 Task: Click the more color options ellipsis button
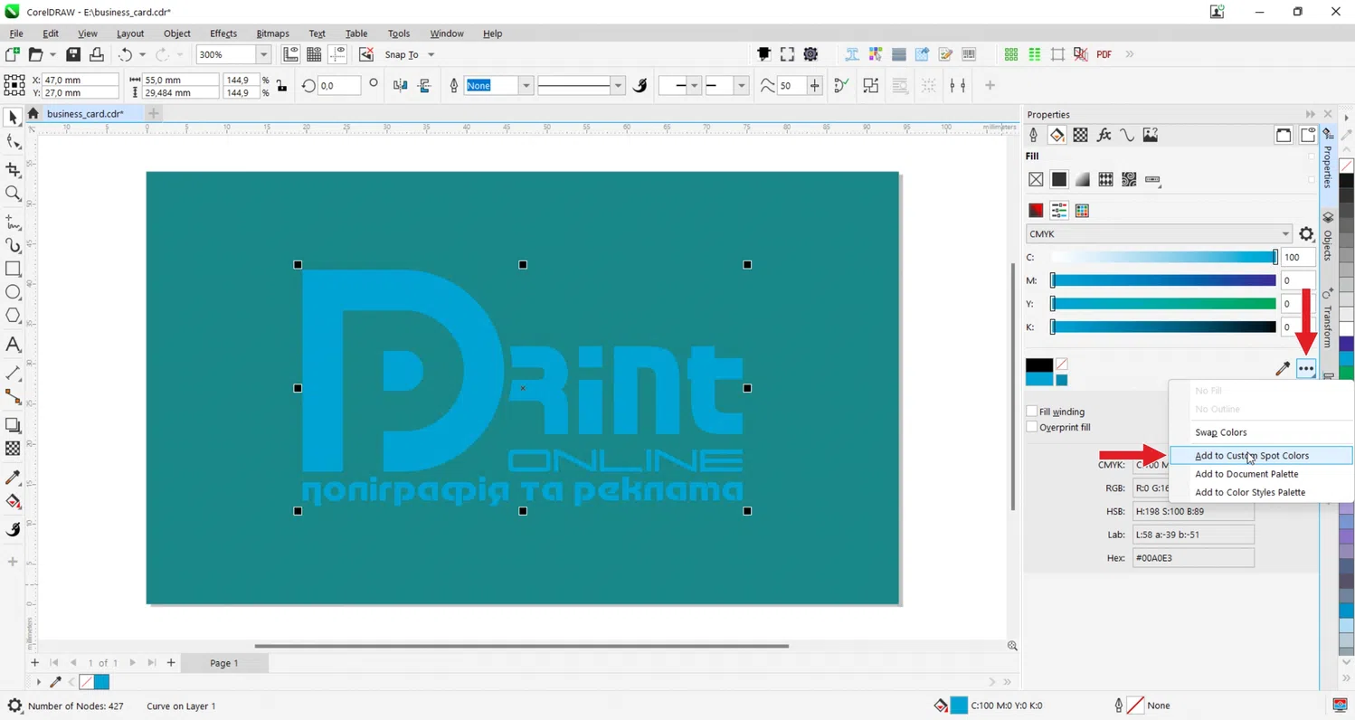(1305, 368)
